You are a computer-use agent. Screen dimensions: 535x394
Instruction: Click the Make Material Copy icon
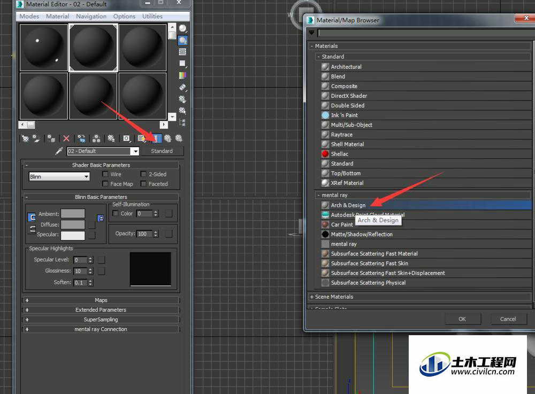(x=81, y=138)
